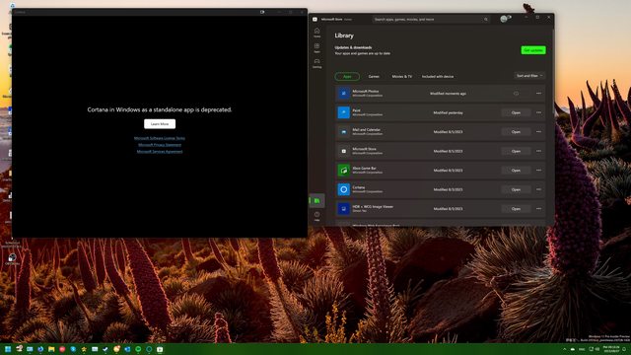Click the camera icon in the Cortana title bar
The width and height of the screenshot is (631, 355).
click(262, 12)
